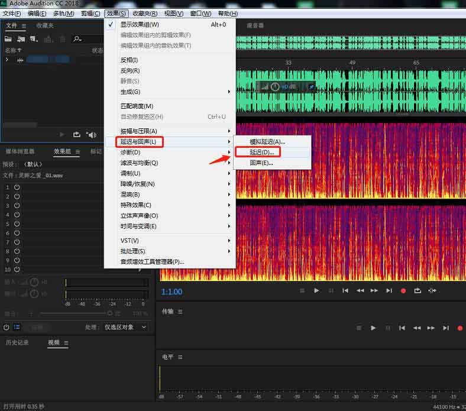Toggle power for effect slot 5
Image resolution: width=466 pixels, height=411 pixels.
pos(17,224)
